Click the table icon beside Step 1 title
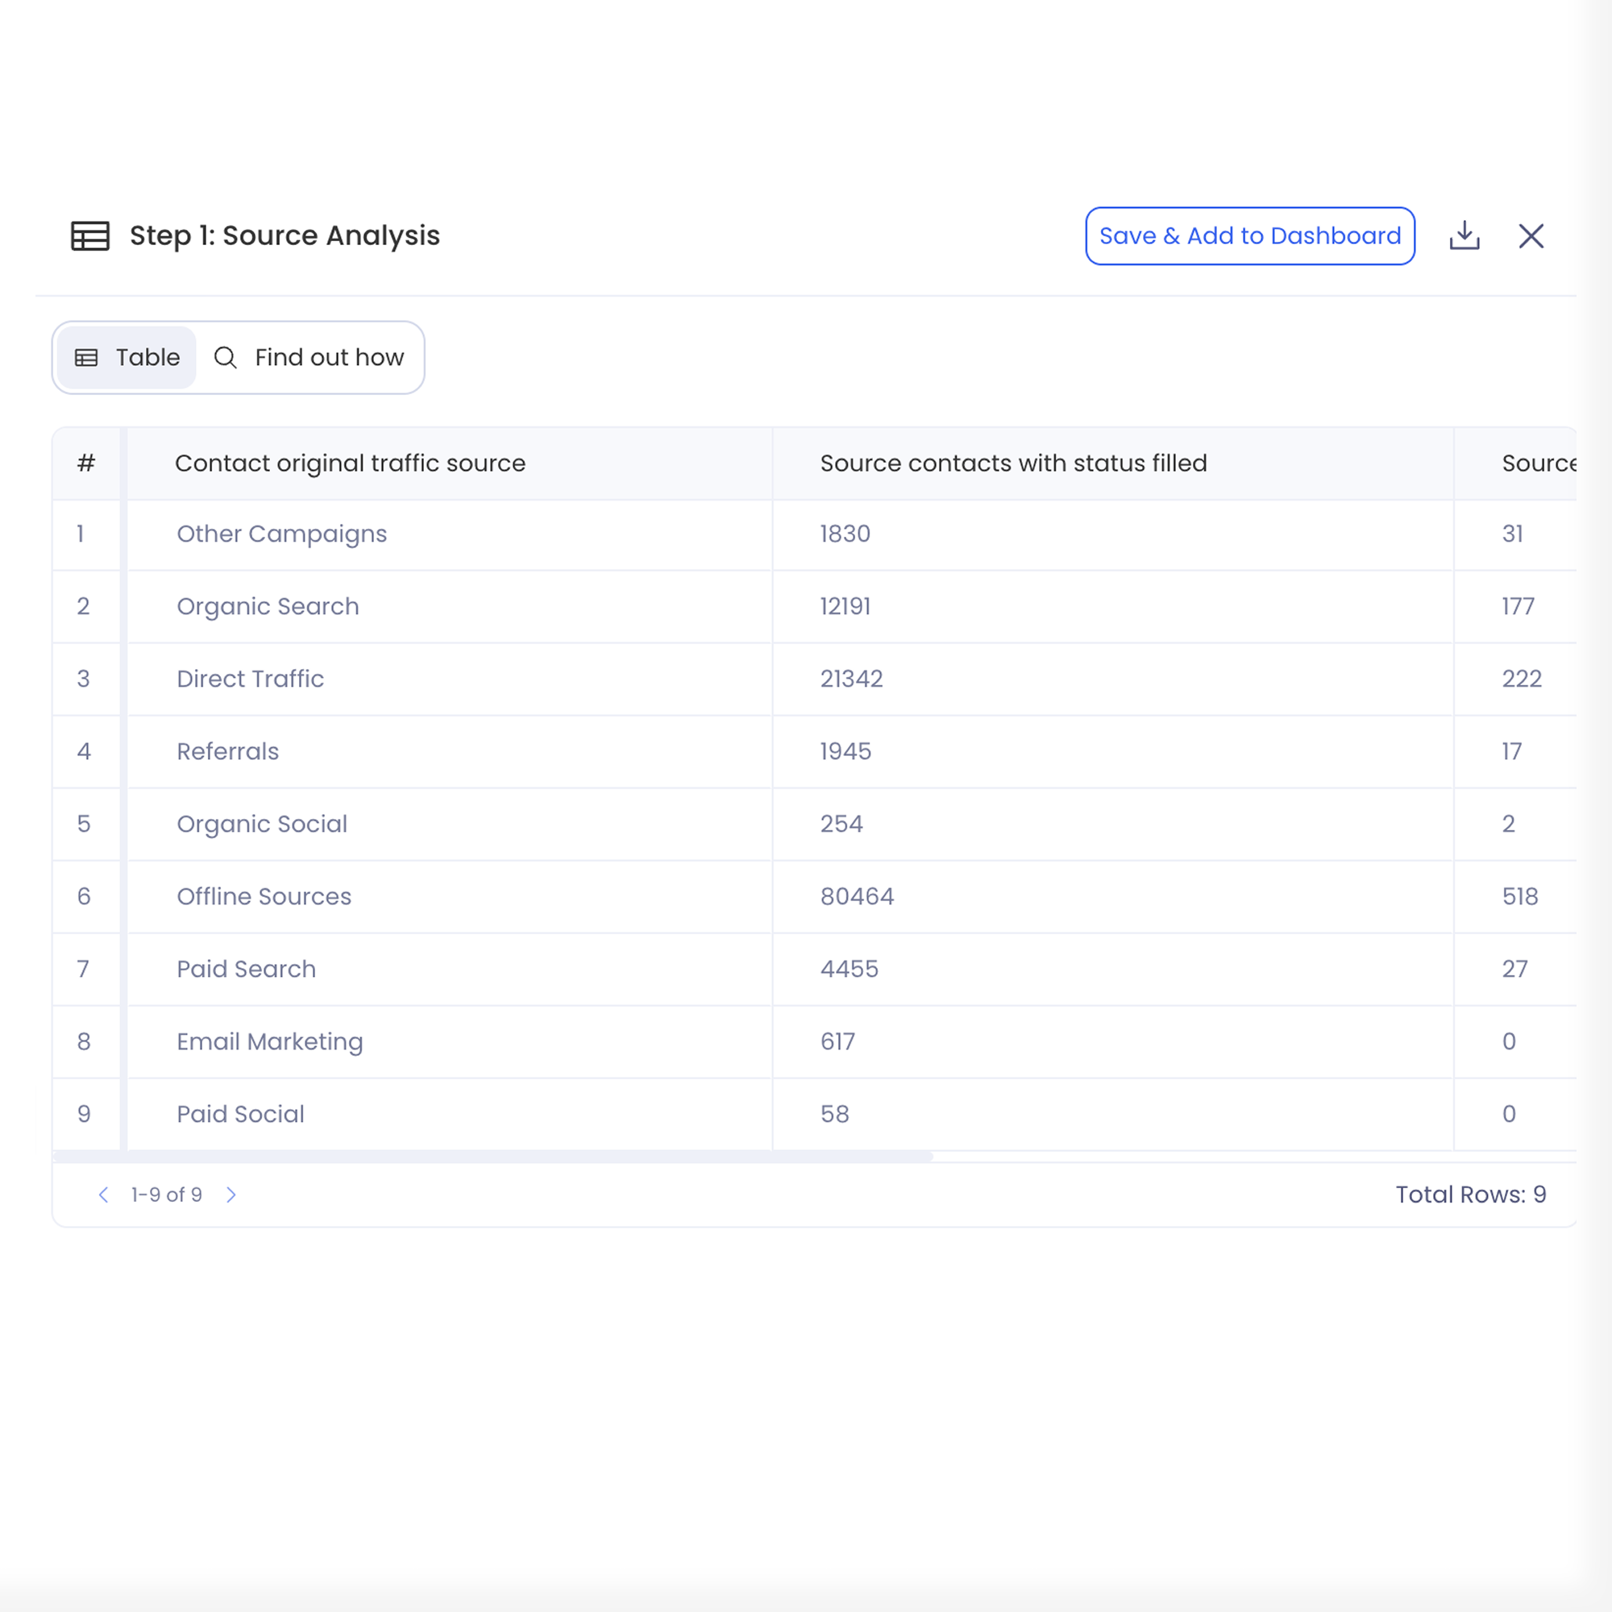1612x1612 pixels. (x=90, y=236)
